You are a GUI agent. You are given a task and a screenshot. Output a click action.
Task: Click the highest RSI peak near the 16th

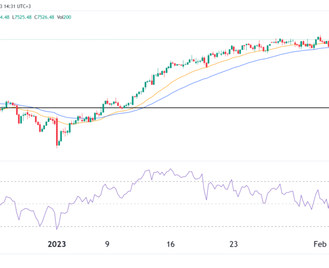pyautogui.click(x=171, y=169)
